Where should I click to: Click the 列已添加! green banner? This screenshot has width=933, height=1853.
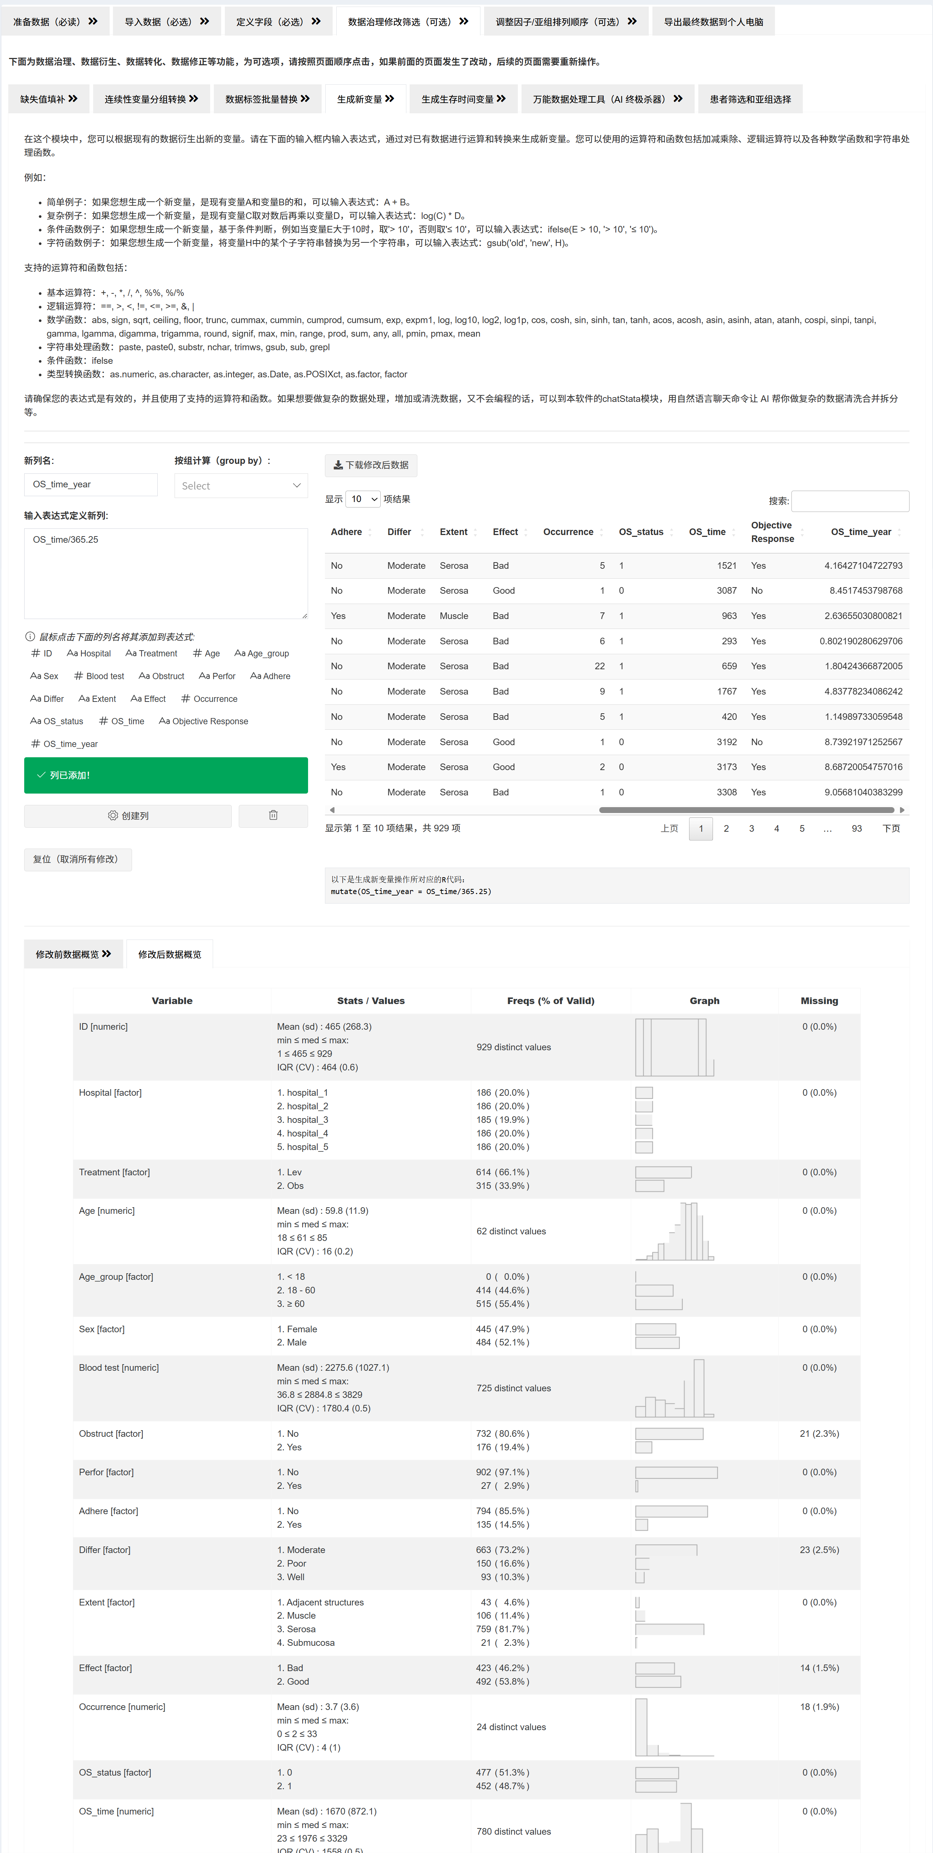166,776
